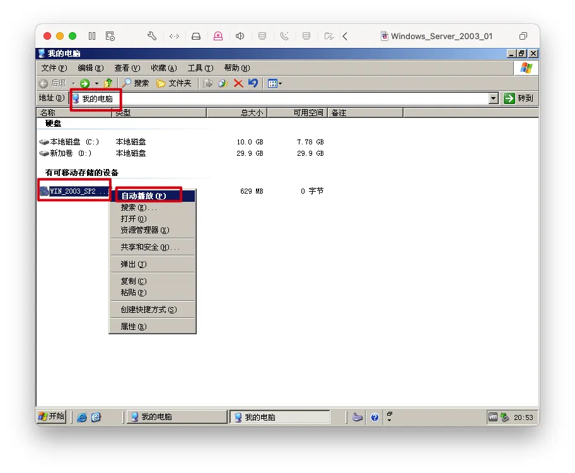Click the red Delete X icon
This screenshot has width=575, height=473.
(x=238, y=83)
